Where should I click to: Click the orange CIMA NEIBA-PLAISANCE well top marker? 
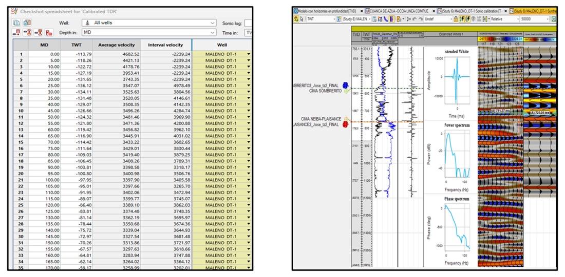pos(346,119)
